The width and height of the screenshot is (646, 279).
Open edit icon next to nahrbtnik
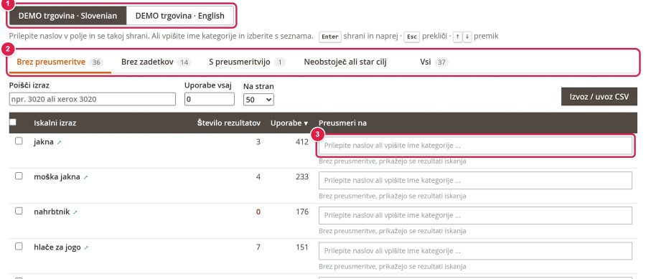(75, 212)
